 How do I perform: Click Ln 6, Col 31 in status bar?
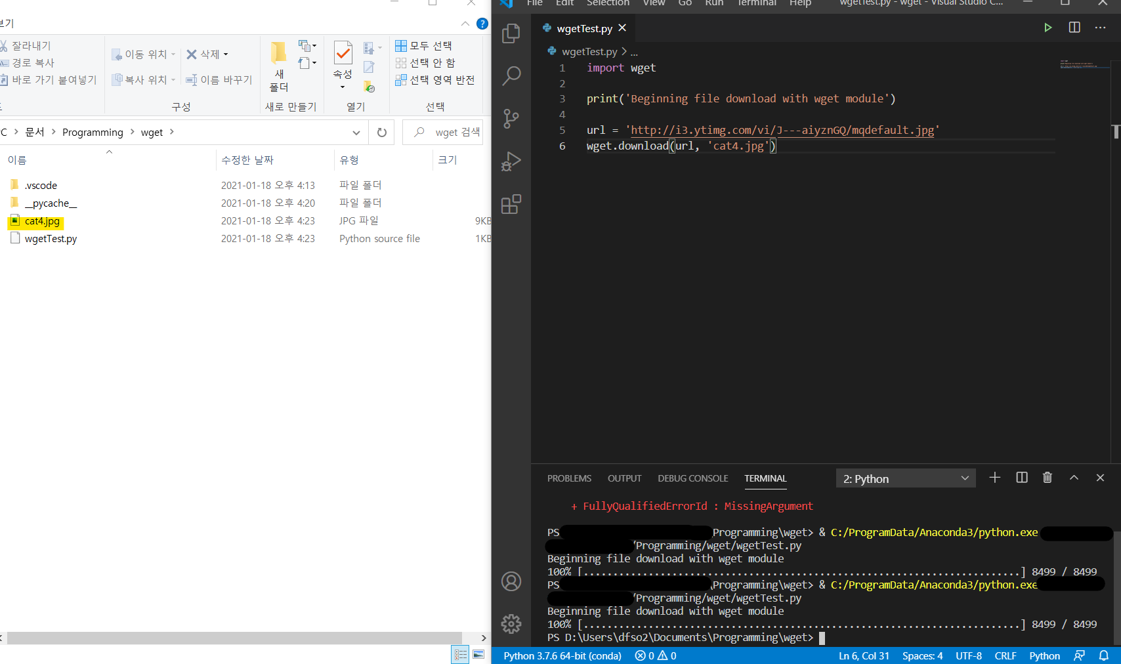coord(864,655)
